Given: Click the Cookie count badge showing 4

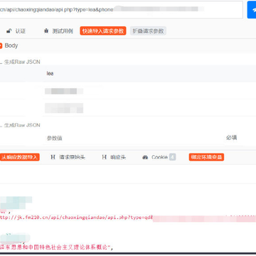Looking at the screenshot, I should point(172,157).
